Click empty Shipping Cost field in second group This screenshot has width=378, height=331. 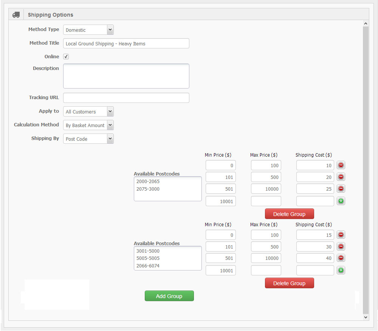(315, 270)
